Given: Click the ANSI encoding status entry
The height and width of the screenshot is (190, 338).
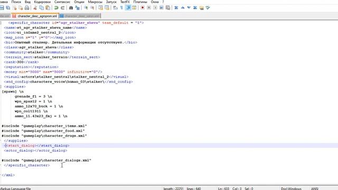Looking at the screenshot, I should (x=315, y=188).
